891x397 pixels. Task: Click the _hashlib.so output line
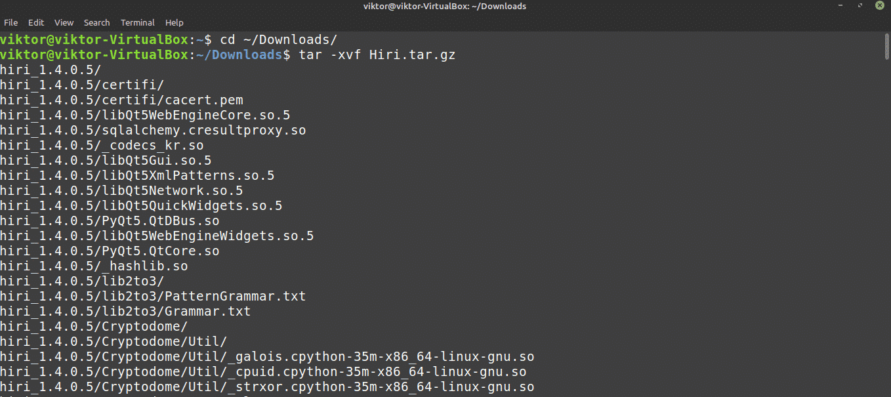coord(94,266)
